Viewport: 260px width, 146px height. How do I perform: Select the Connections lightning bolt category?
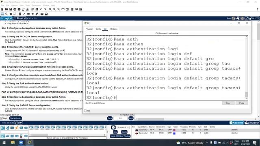point(17,128)
